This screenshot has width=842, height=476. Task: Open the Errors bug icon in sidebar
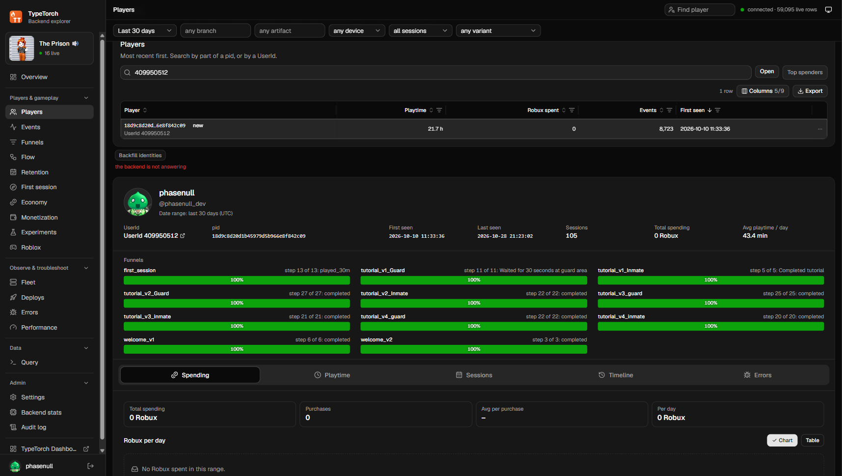(x=13, y=312)
